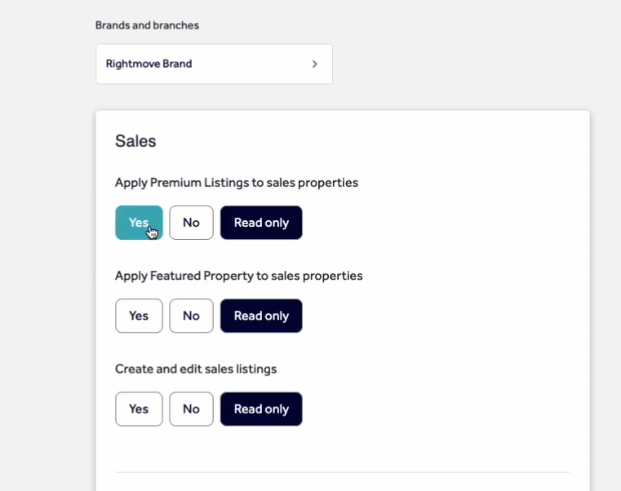This screenshot has height=491, width=621.
Task: Choose No for Featured Property
Action: [191, 316]
